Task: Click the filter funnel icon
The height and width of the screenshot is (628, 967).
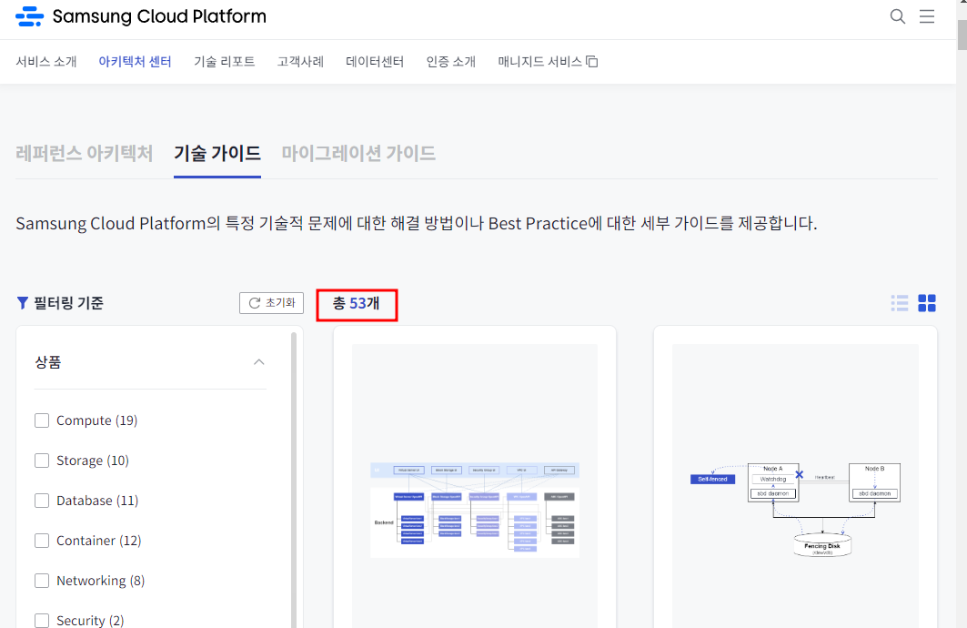Action: (x=22, y=303)
